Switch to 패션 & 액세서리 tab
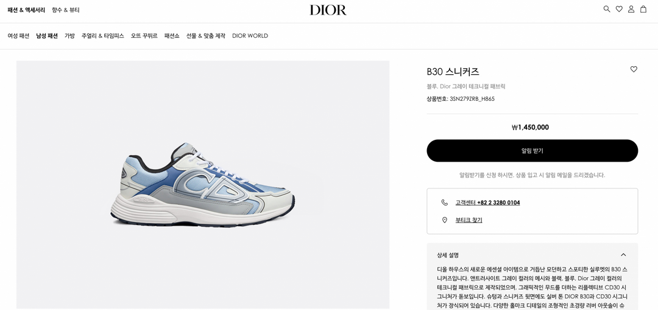The height and width of the screenshot is (310, 658). pos(26,10)
